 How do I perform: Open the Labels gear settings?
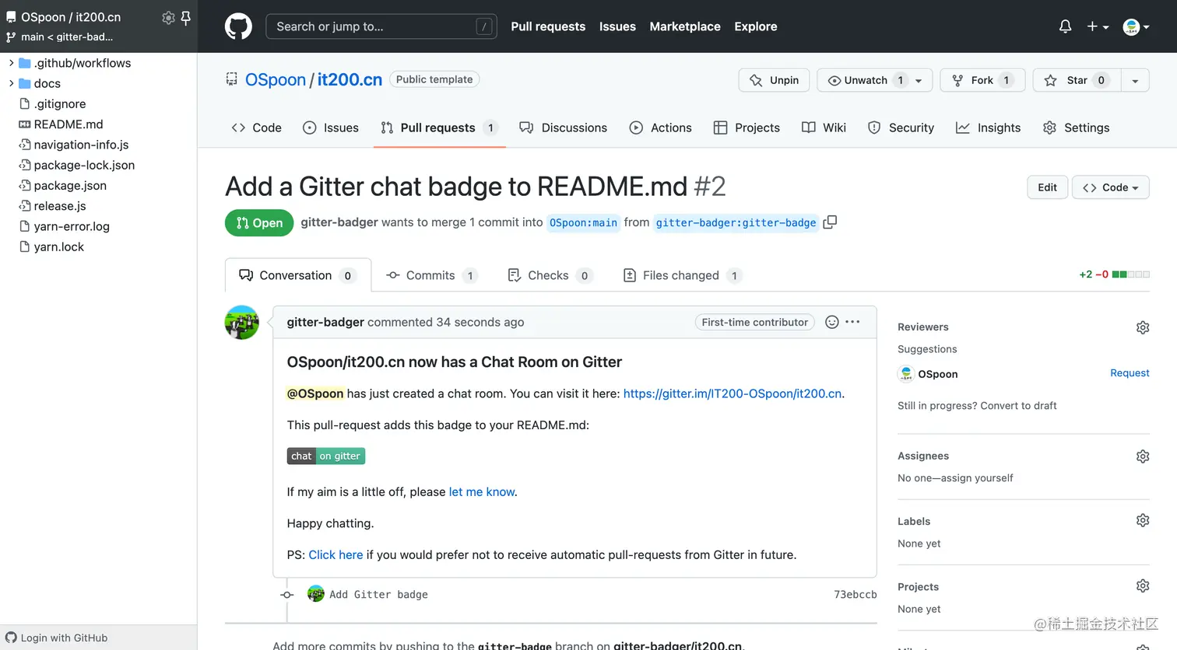(x=1142, y=520)
